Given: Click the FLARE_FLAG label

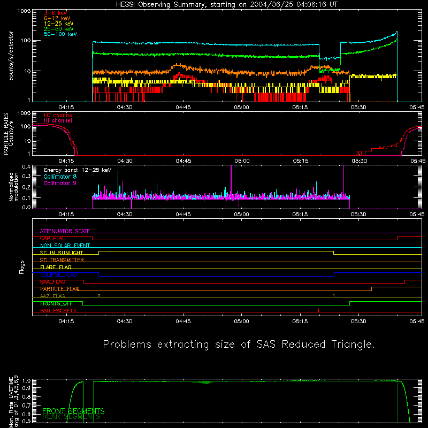Looking at the screenshot, I should click(56, 267).
